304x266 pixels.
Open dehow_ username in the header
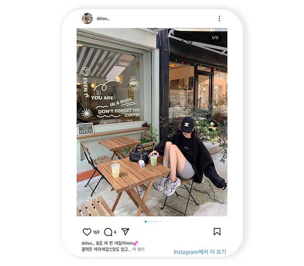click(103, 19)
